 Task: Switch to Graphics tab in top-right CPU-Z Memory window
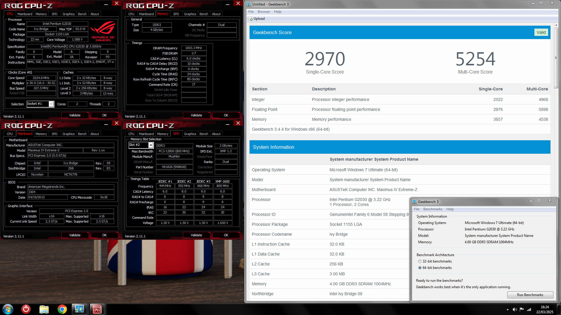pos(190,14)
